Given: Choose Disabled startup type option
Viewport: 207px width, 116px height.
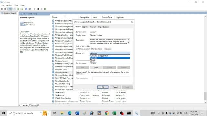Looking at the screenshot, I should [x=110, y=62].
